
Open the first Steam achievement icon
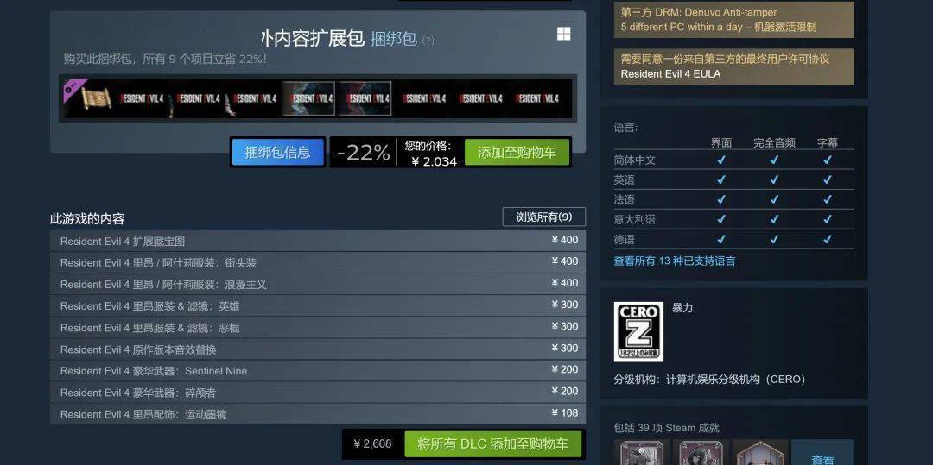pos(641,452)
